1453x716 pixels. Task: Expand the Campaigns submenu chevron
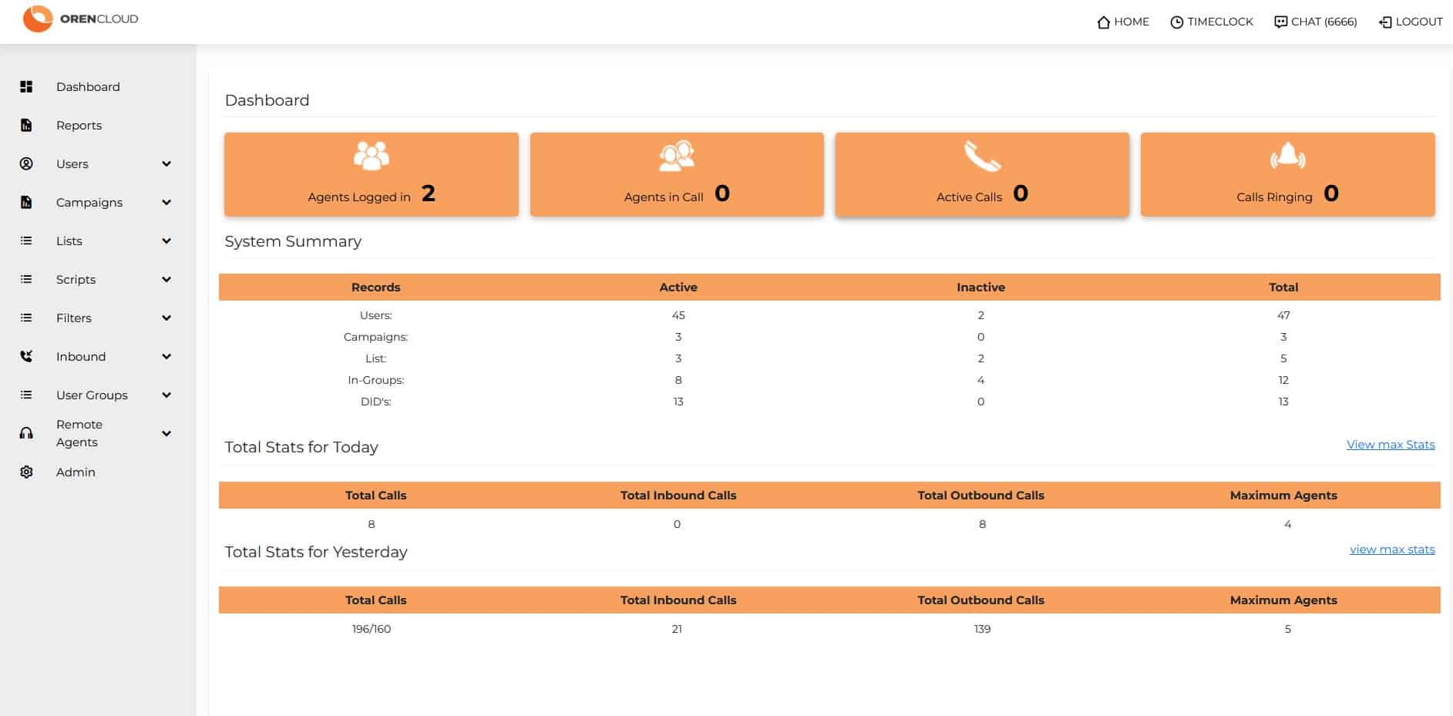(166, 203)
